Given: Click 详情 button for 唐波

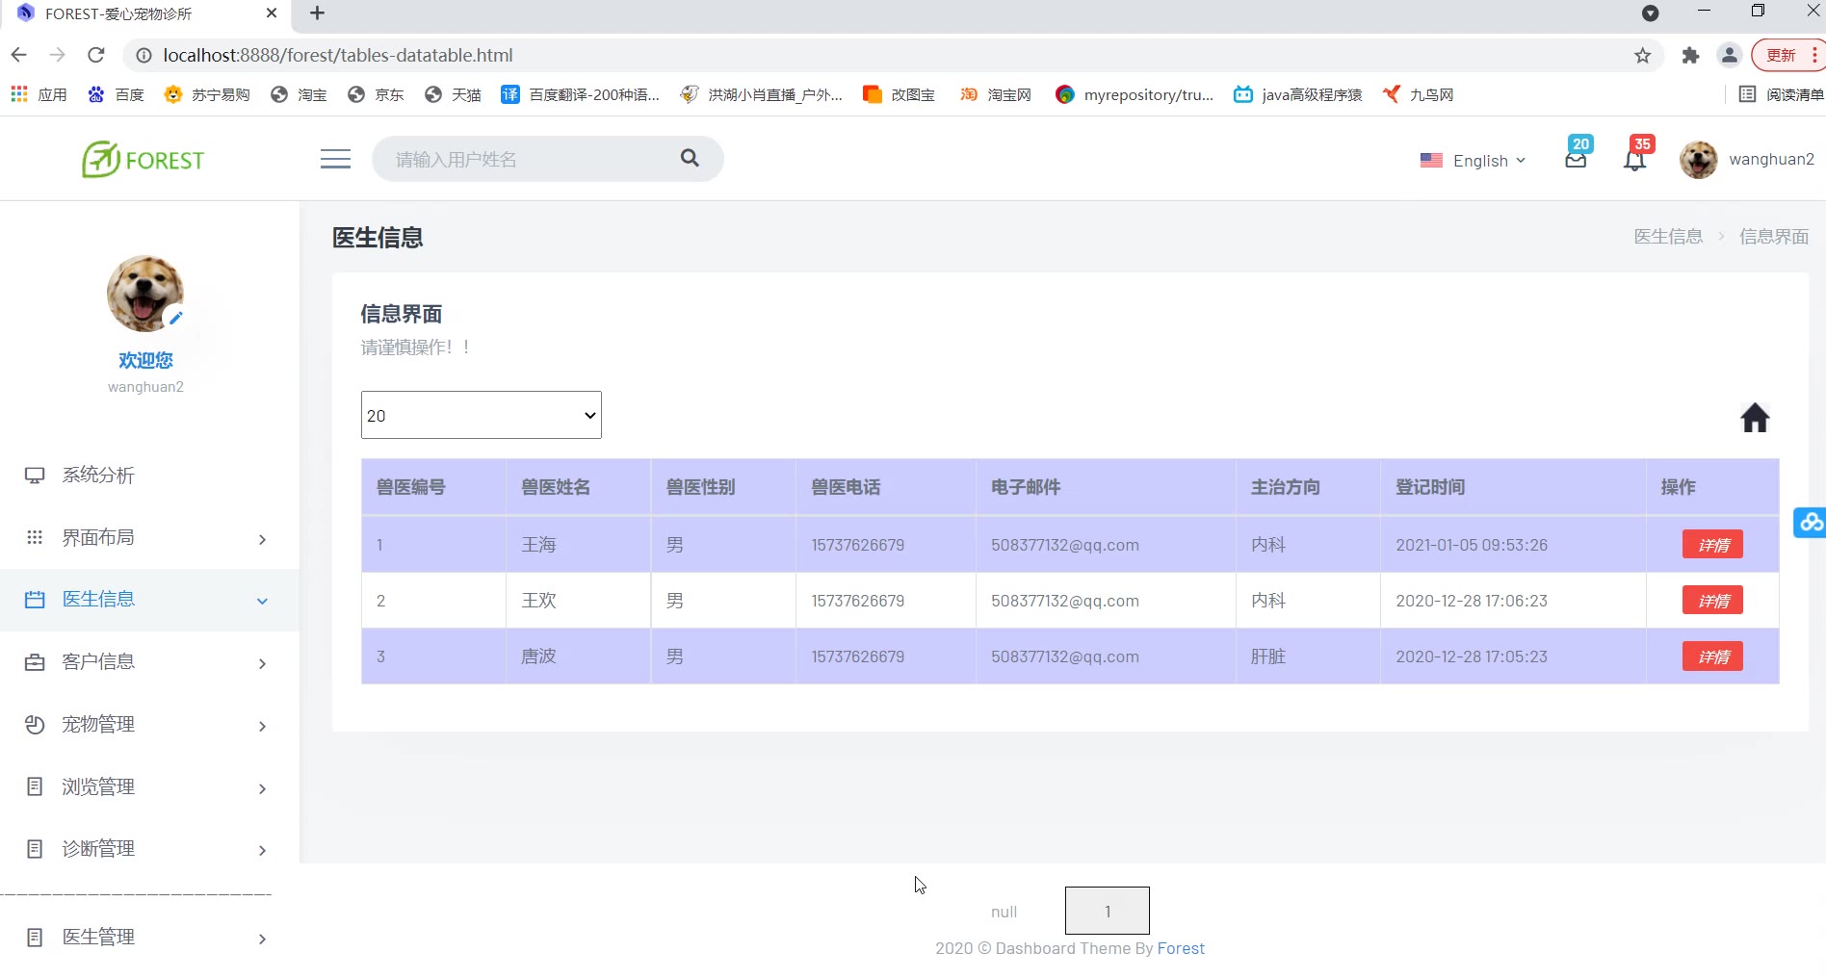Looking at the screenshot, I should click(1712, 656).
